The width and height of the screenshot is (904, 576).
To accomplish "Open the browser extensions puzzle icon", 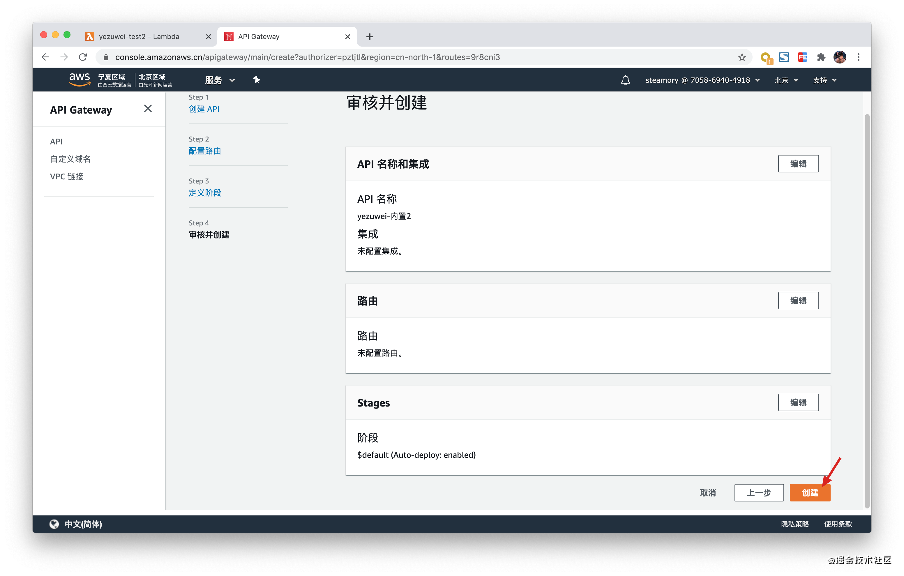I will (x=821, y=57).
